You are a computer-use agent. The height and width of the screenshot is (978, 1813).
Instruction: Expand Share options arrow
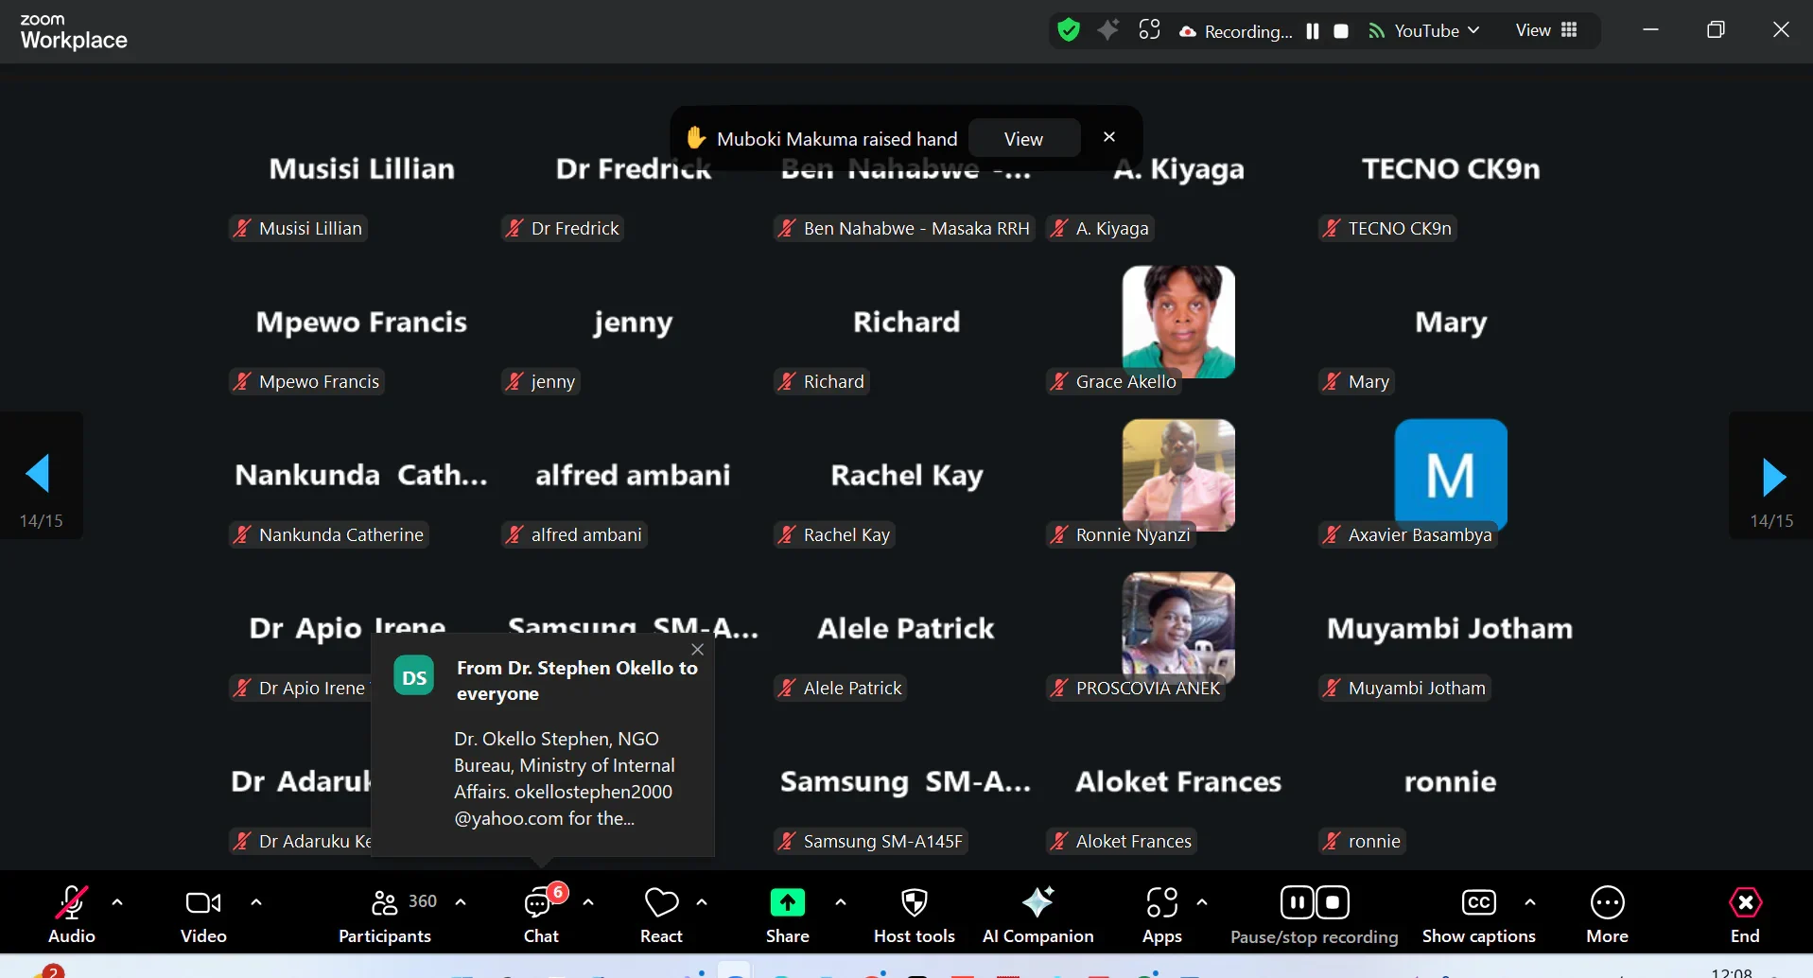tap(841, 902)
